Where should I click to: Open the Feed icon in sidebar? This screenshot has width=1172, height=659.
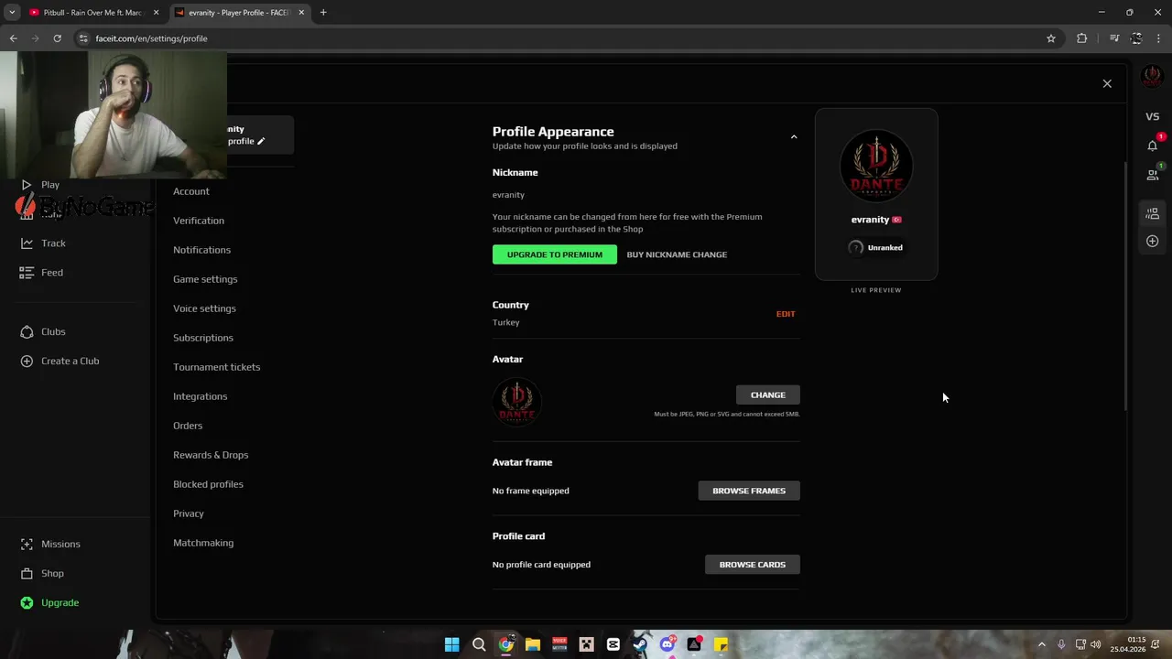27,273
